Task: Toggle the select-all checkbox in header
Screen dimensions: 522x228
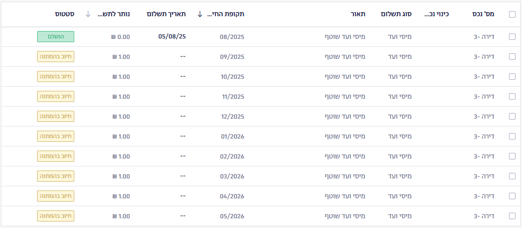Action: 512,14
